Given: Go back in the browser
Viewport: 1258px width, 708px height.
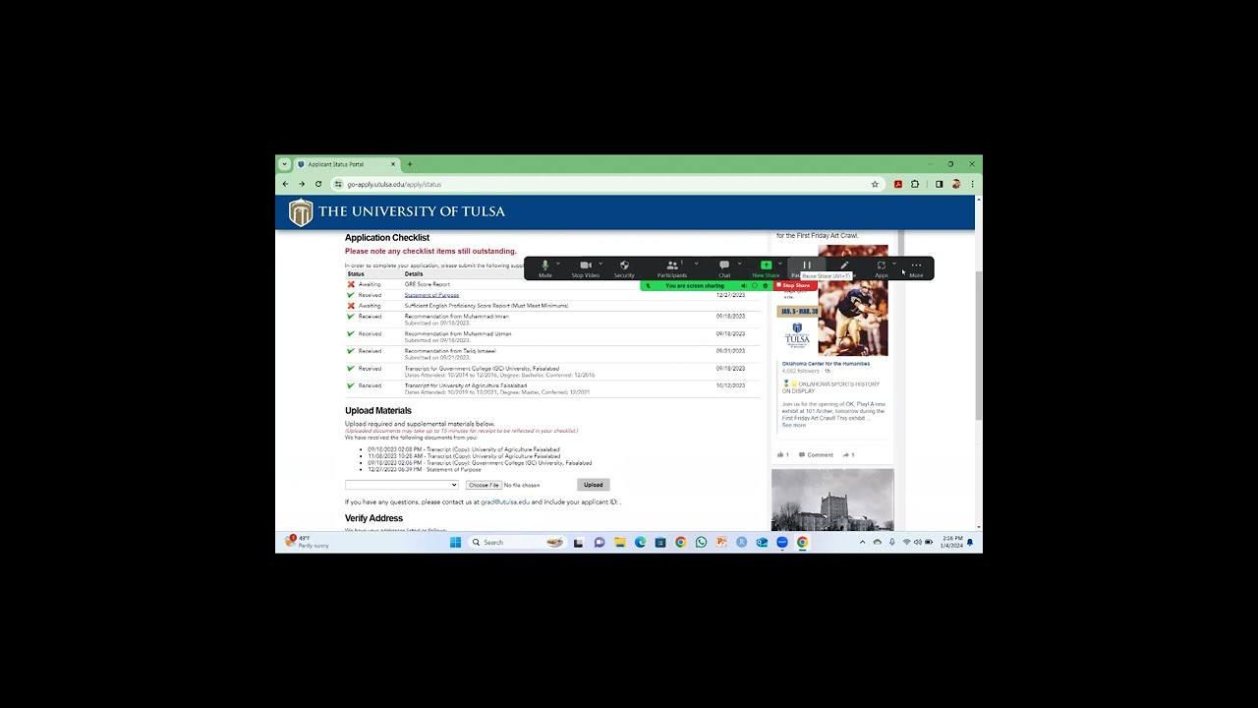Looking at the screenshot, I should coord(286,184).
